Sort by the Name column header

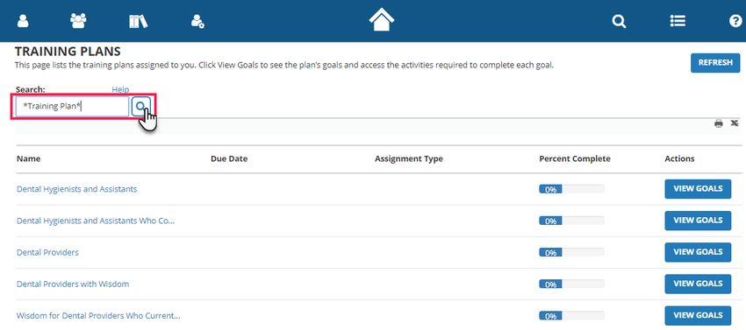coord(29,158)
